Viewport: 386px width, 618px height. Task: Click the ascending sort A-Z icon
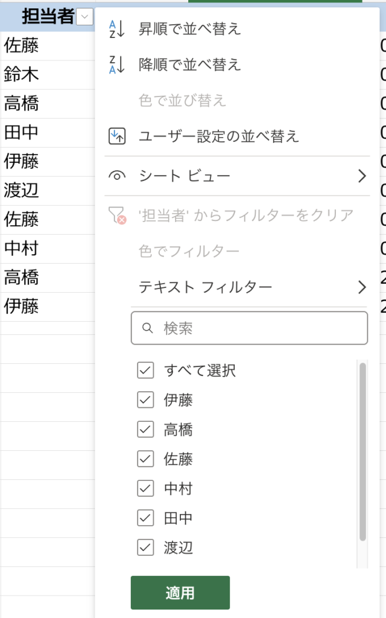[116, 30]
